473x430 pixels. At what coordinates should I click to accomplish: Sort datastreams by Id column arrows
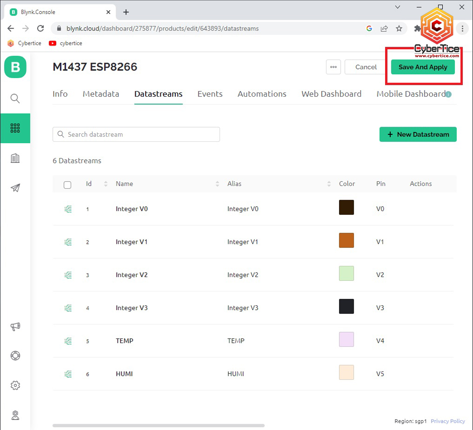coord(106,184)
